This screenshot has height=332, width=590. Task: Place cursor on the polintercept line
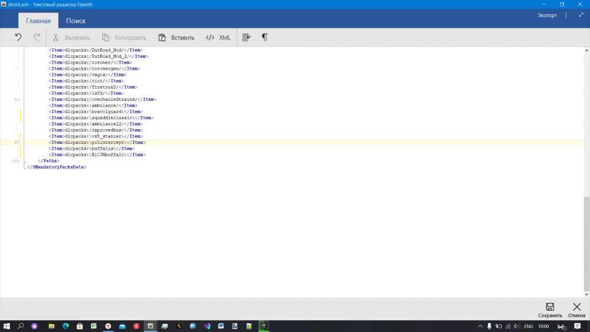tap(97, 143)
